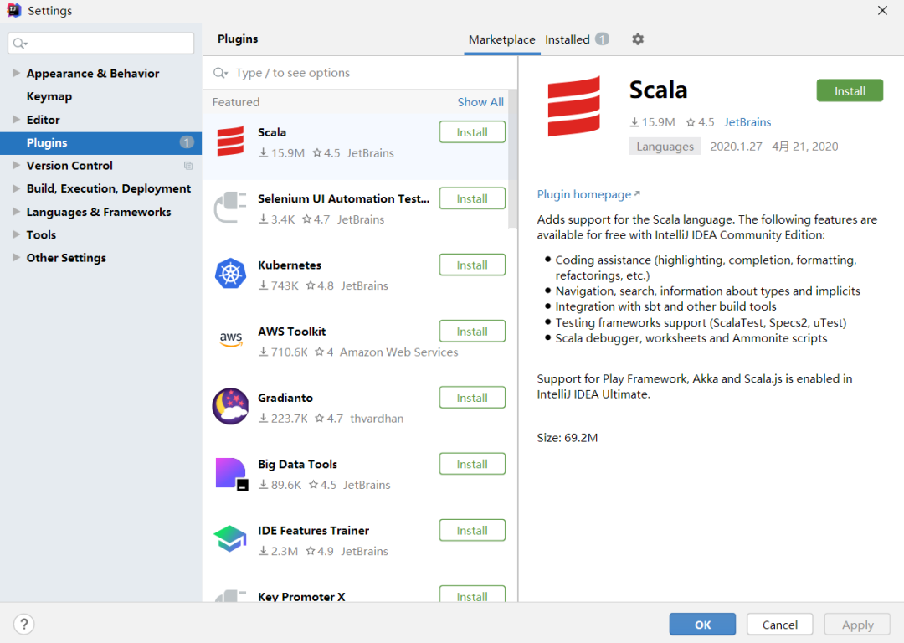
Task: Select the IDE Features Trainer title
Action: [314, 531]
